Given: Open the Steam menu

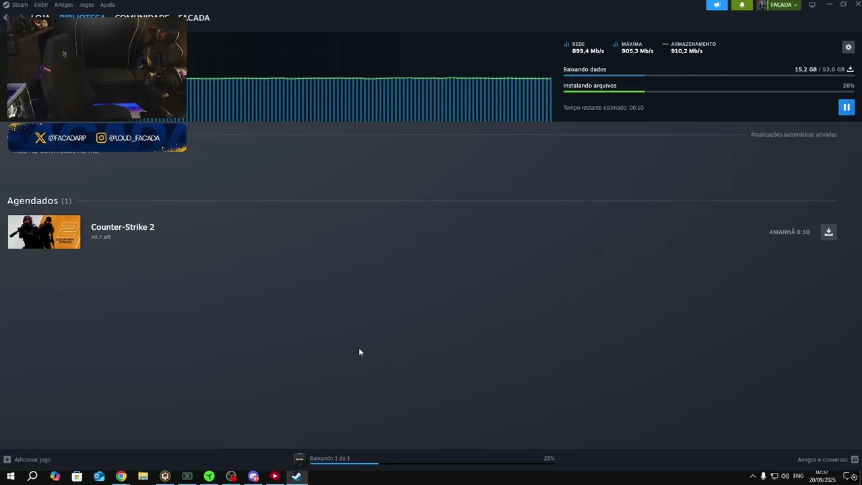Looking at the screenshot, I should click(x=20, y=5).
